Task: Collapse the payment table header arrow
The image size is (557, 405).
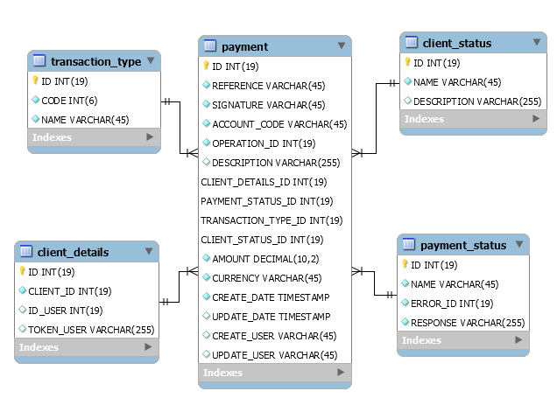Action: (341, 46)
